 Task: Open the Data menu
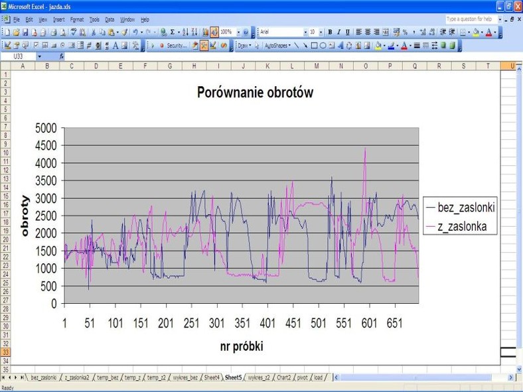pos(110,20)
